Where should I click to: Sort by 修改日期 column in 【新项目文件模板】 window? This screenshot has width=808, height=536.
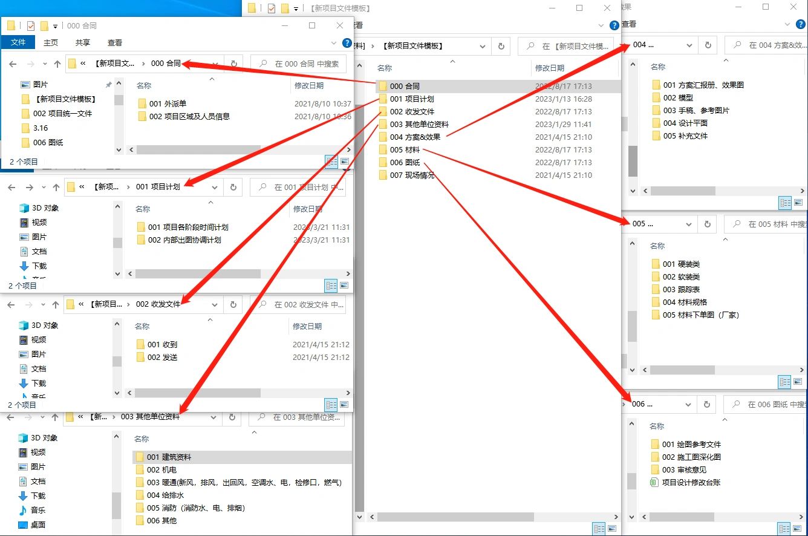coord(549,68)
